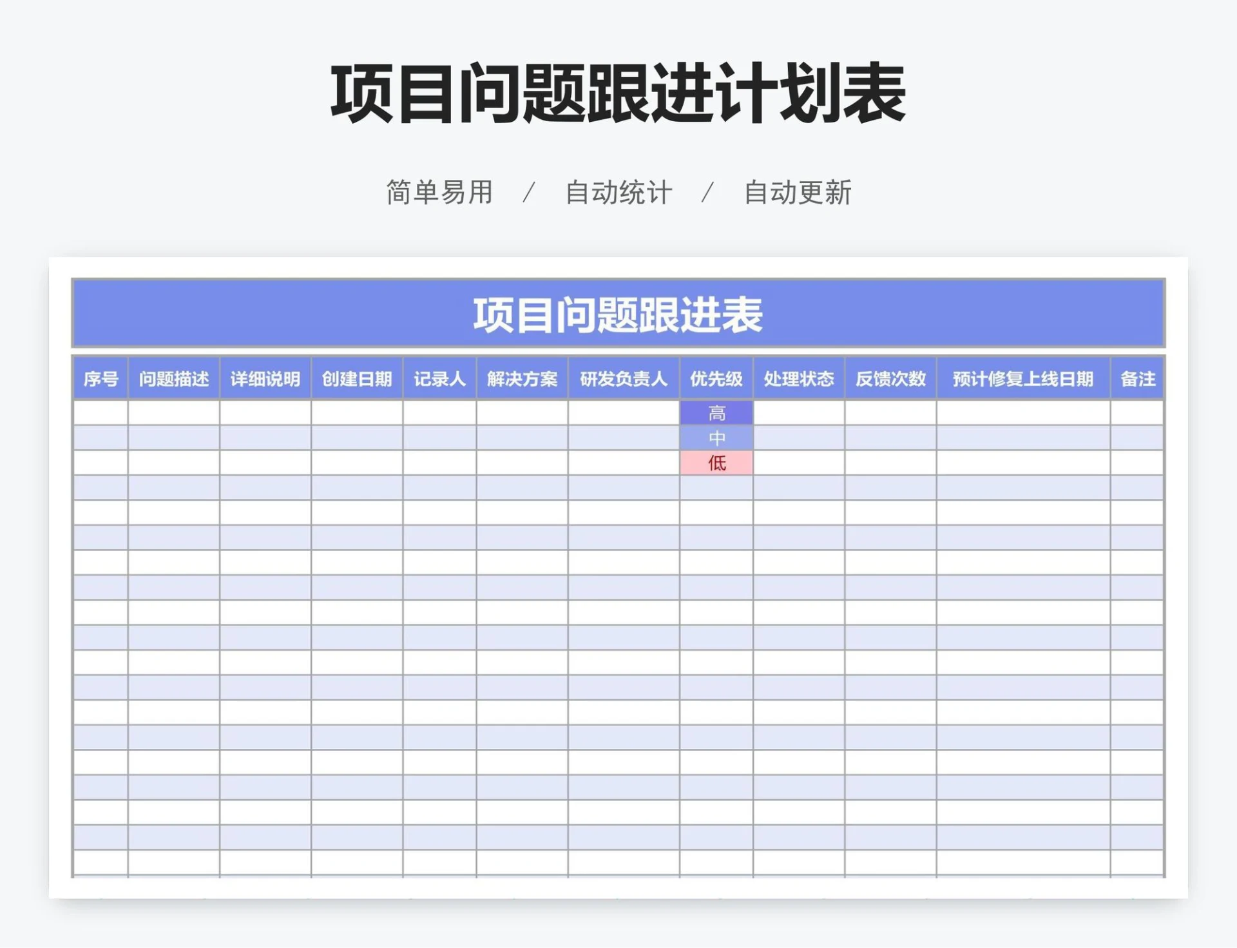Click the 序号 column header
Viewport: 1237px width, 948px height.
pyautogui.click(x=101, y=380)
